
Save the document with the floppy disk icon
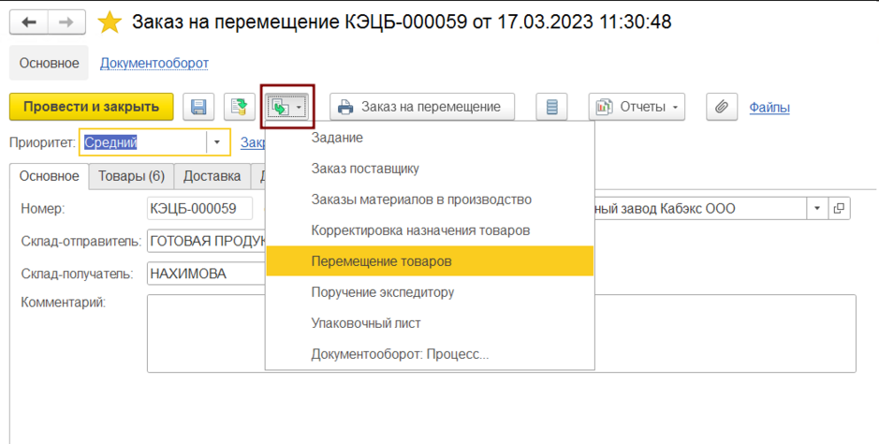198,107
